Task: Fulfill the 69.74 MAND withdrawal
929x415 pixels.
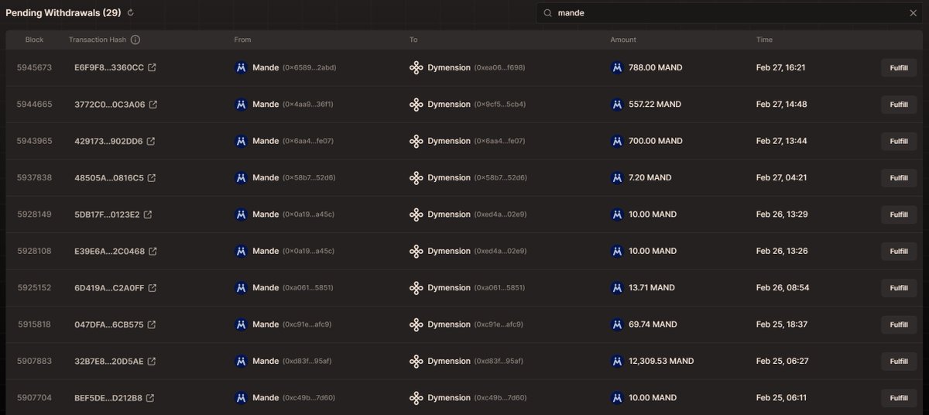Action: coord(899,324)
